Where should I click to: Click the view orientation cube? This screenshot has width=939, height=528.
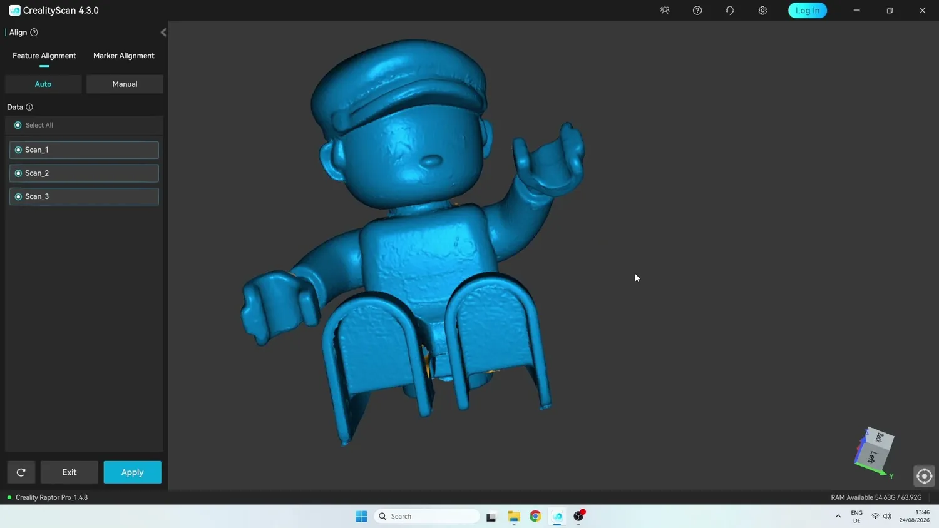(x=874, y=451)
